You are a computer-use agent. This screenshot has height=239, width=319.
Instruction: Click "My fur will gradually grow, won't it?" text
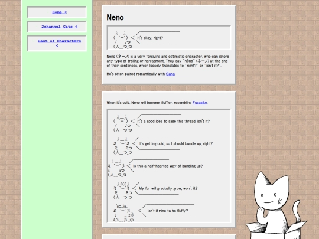(x=168, y=188)
